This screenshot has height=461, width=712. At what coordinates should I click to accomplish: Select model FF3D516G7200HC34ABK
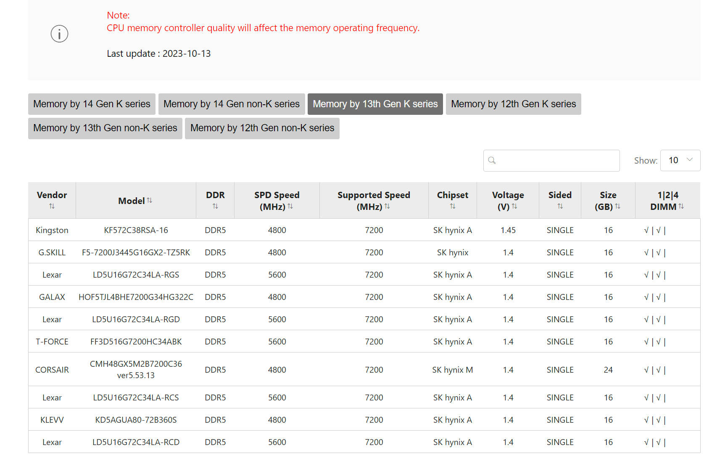[x=136, y=342]
